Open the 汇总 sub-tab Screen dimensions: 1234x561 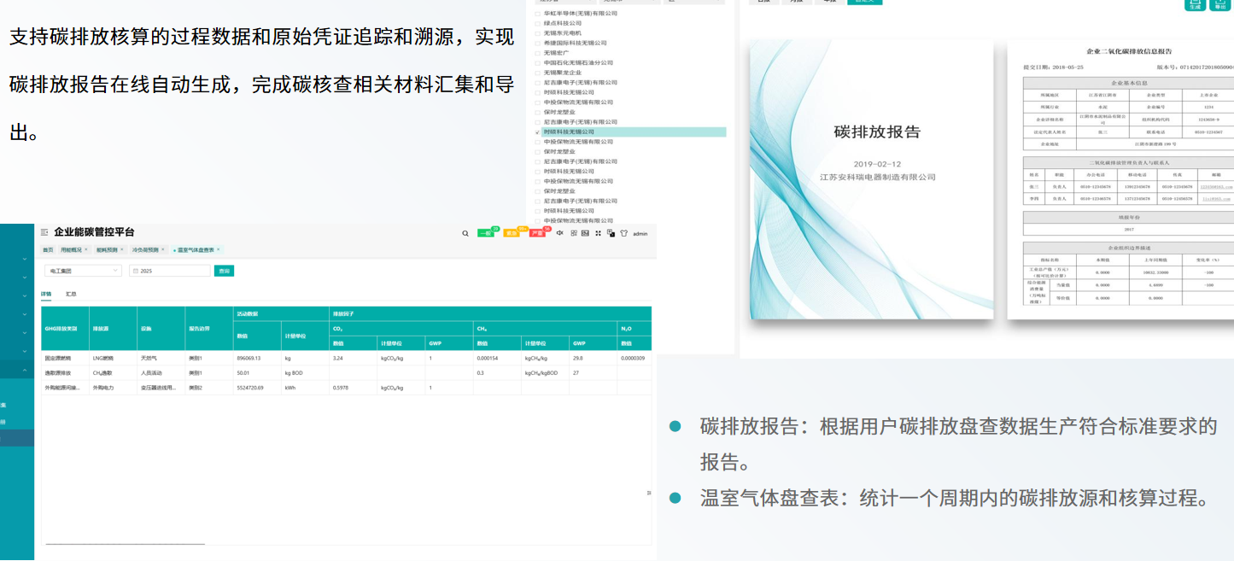coord(71,294)
